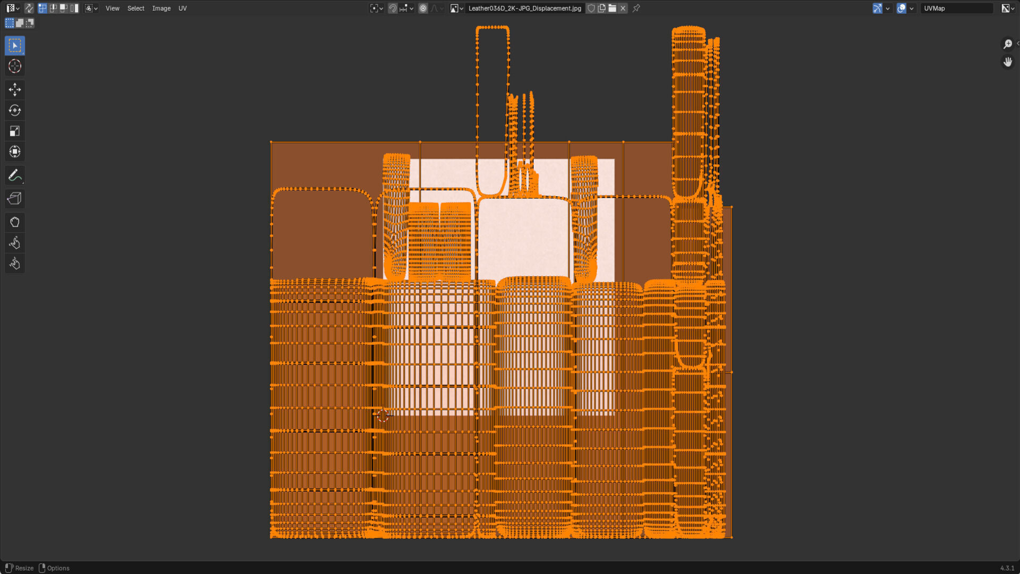The width and height of the screenshot is (1020, 574).
Task: Click the zoom view gizmo
Action: 1007,44
